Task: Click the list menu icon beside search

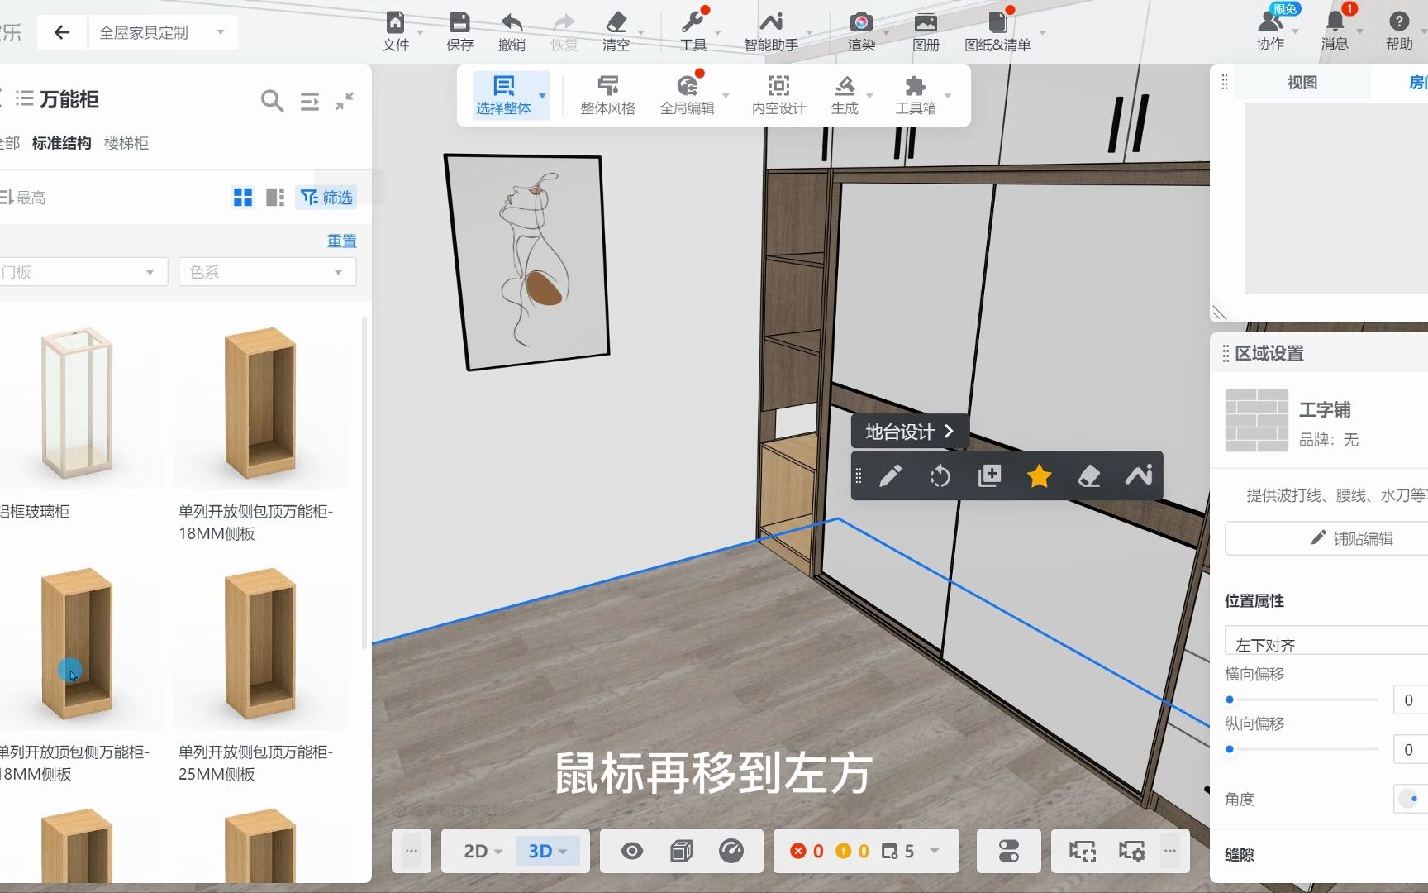Action: pyautogui.click(x=310, y=101)
